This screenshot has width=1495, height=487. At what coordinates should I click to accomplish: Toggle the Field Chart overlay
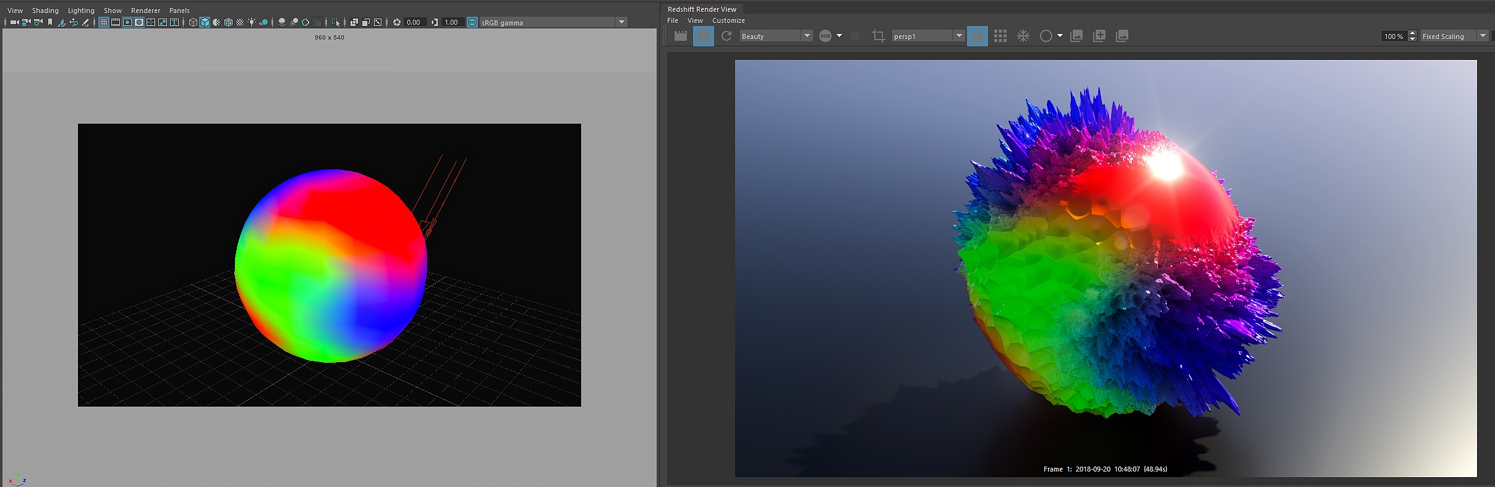[151, 22]
